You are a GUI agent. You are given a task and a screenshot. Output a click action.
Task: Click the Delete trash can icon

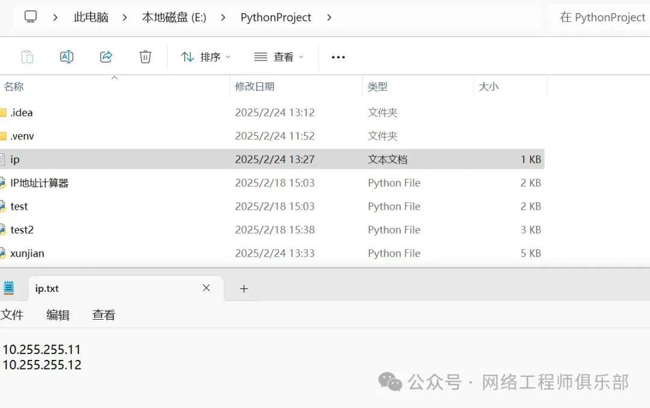[145, 56]
